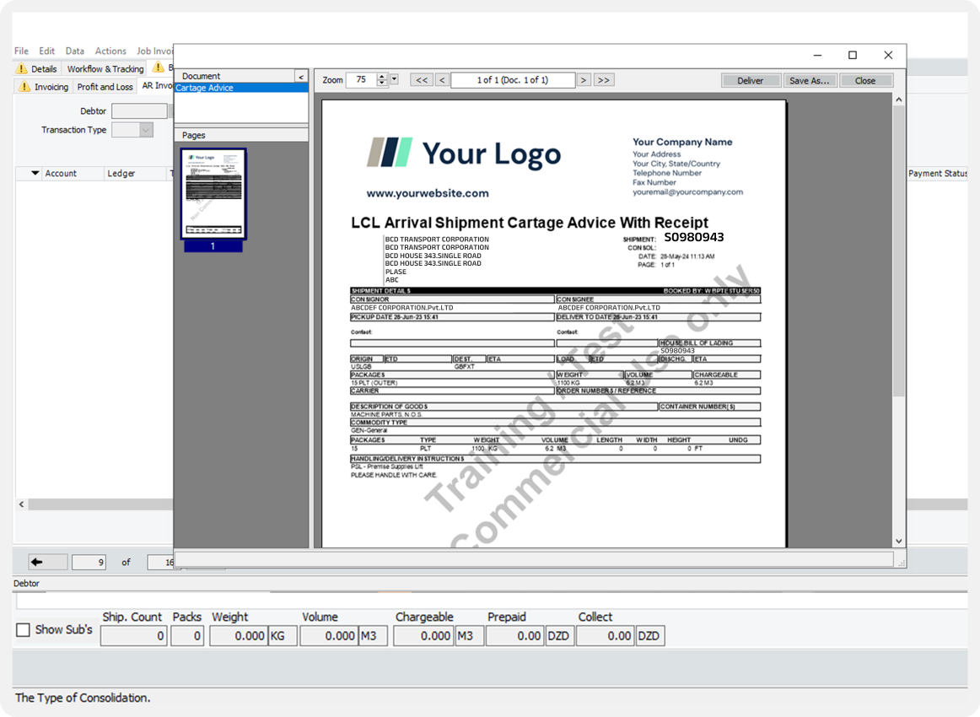Click the warning icon on Details tab

point(23,69)
